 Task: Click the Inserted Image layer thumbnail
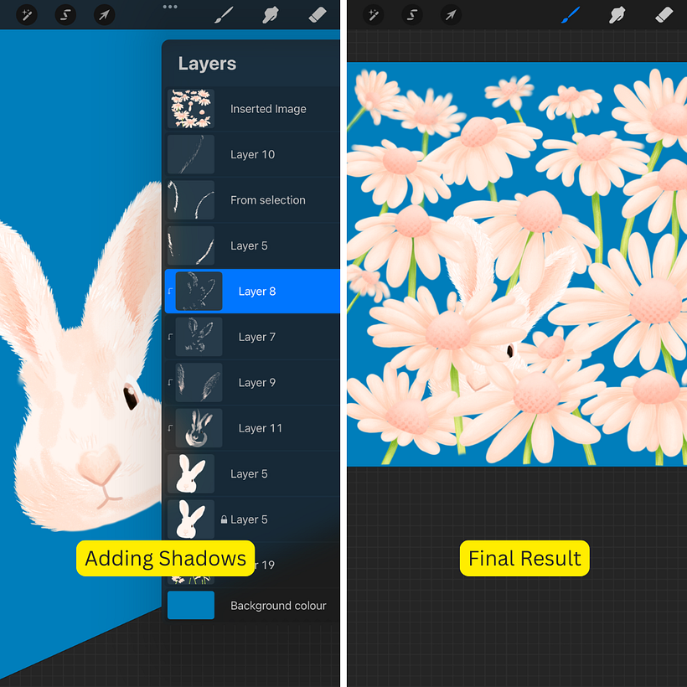click(x=191, y=109)
